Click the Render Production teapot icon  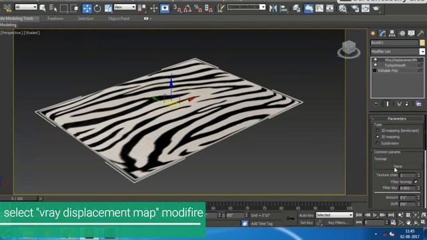coord(376,9)
